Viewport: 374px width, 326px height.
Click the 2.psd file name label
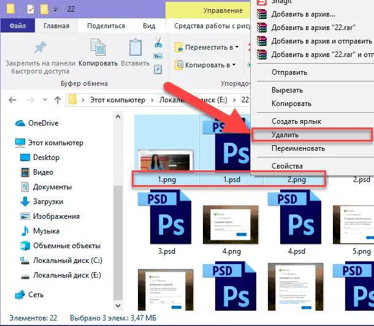click(362, 180)
